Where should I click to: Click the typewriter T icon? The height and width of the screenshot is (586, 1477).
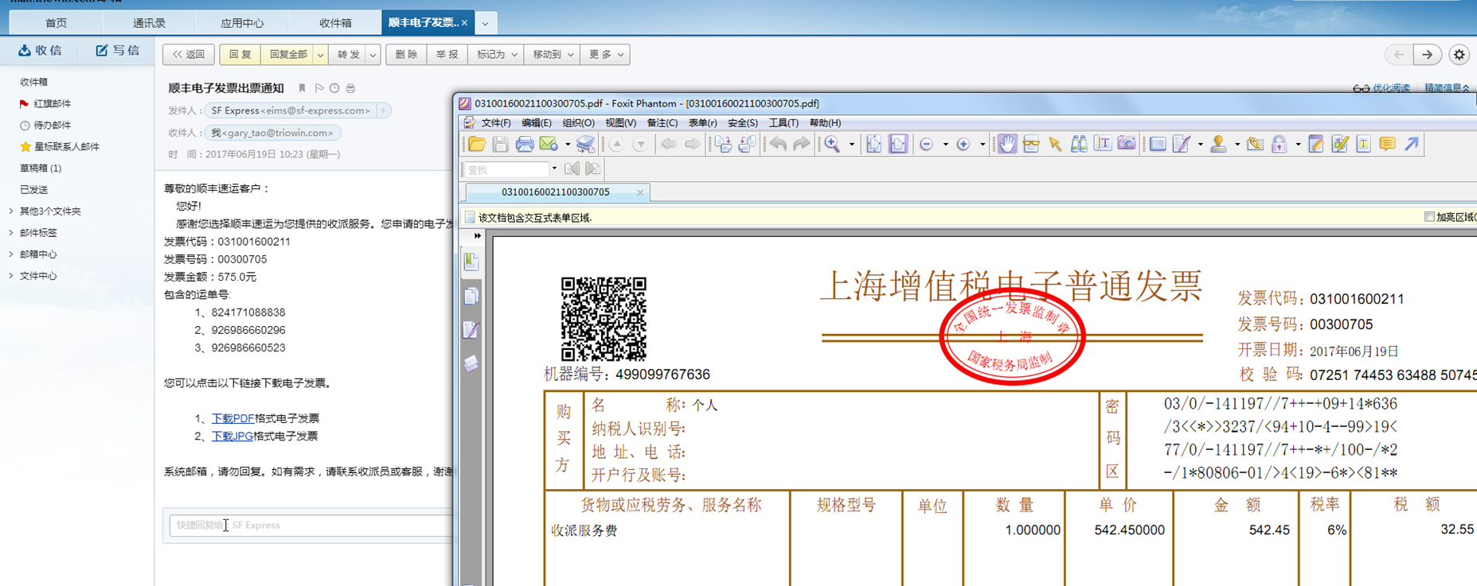(x=1363, y=144)
